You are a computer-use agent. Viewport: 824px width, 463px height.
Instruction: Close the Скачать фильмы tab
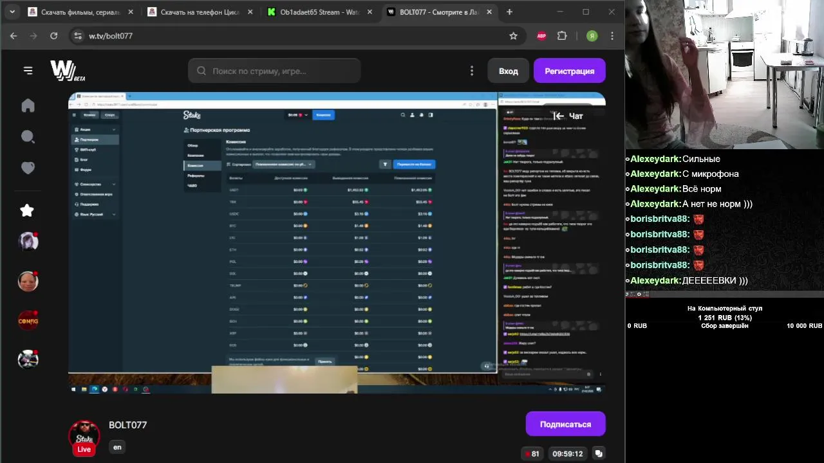click(131, 12)
